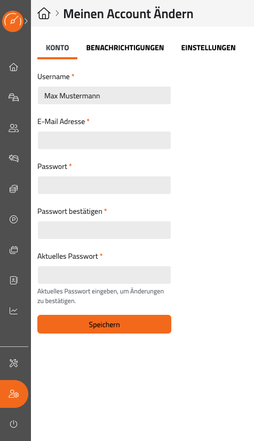Open the home icon in the sidebar
This screenshot has width=254, height=441.
(x=13, y=67)
